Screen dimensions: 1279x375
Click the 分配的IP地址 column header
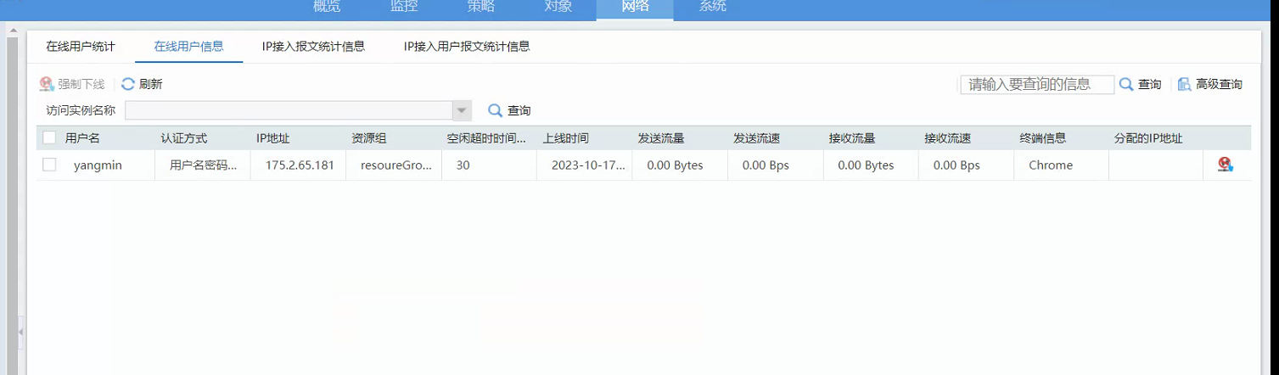(1148, 137)
